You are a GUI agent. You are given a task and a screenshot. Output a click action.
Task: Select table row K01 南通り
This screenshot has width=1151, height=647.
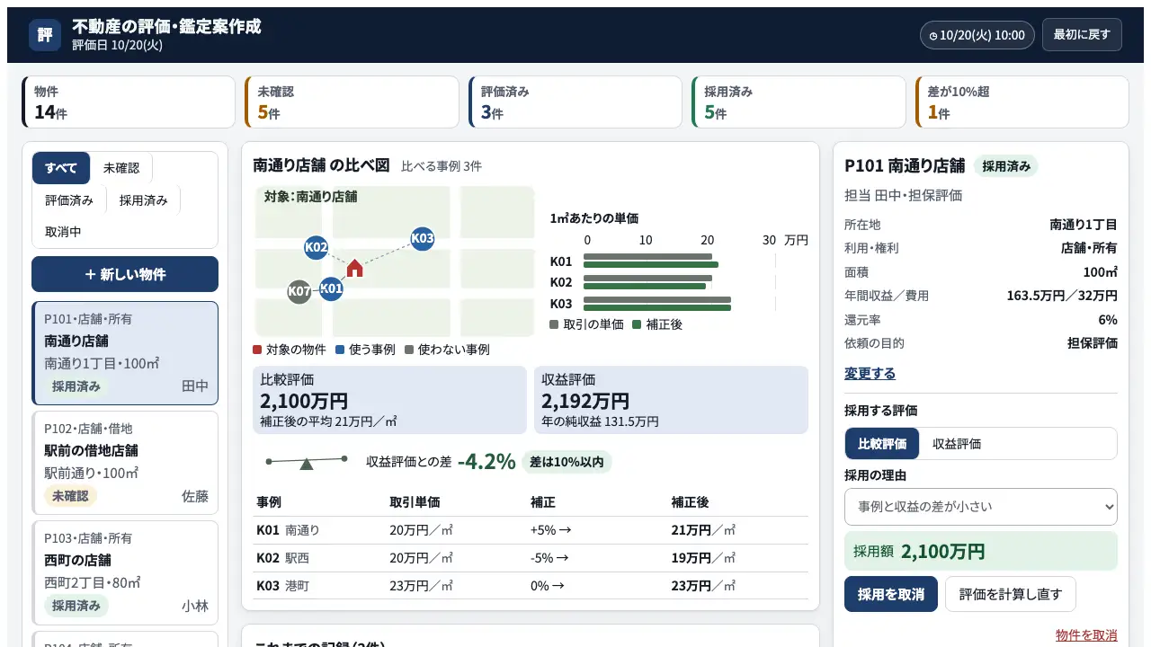[x=531, y=530]
